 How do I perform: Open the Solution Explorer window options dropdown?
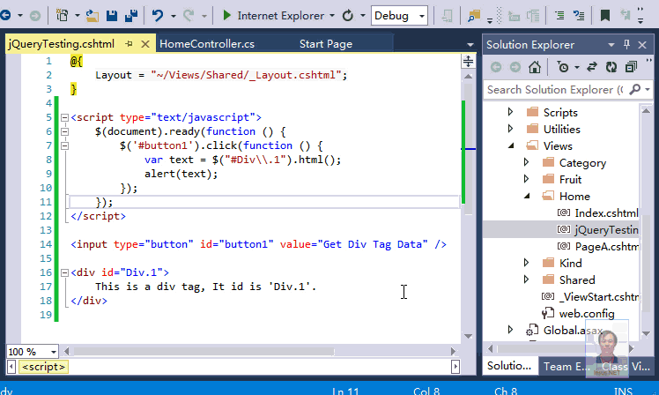click(x=611, y=44)
